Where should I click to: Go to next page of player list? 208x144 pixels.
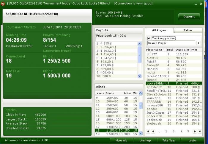195,132
